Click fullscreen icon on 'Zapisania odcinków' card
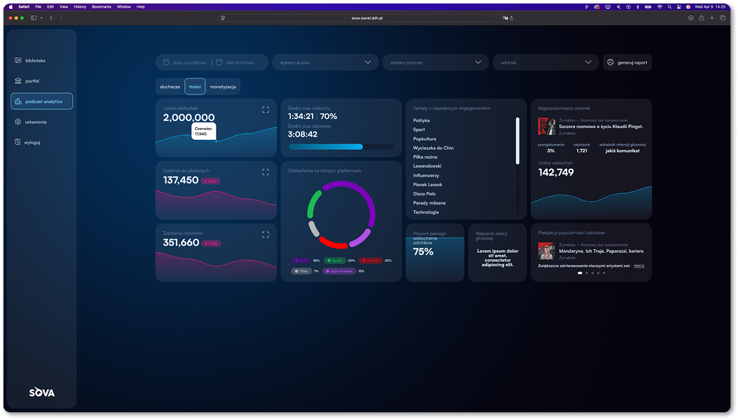This screenshot has width=738, height=420. [266, 234]
